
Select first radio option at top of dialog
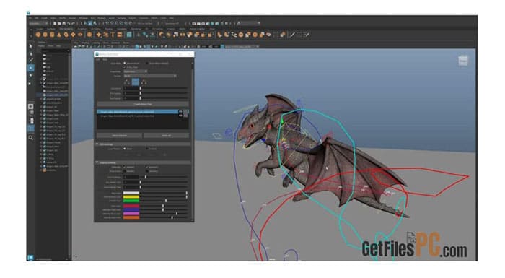125,64
